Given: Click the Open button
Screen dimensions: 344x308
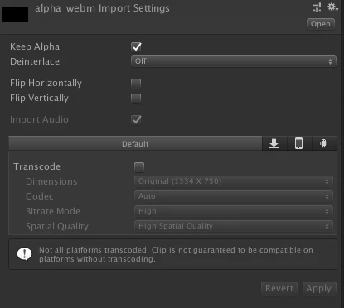Looking at the screenshot, I should (321, 24).
